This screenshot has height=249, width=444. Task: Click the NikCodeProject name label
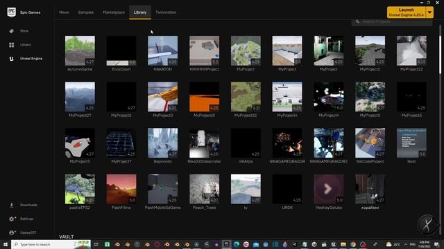coord(370,161)
